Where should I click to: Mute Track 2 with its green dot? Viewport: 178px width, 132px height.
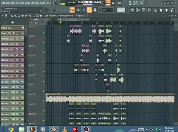pyautogui.click(x=44, y=43)
